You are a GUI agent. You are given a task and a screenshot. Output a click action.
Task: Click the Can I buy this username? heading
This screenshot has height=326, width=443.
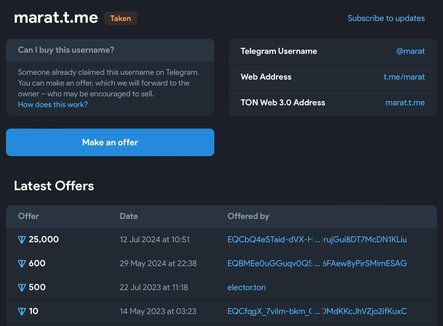(66, 50)
